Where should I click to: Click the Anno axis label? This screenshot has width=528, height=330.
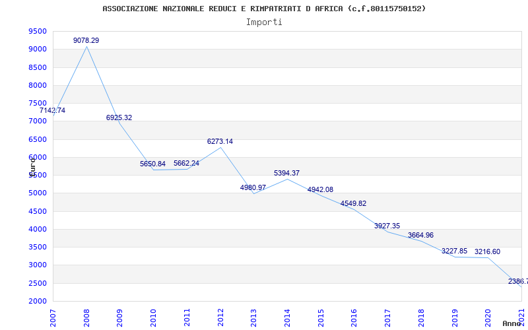click(x=511, y=323)
